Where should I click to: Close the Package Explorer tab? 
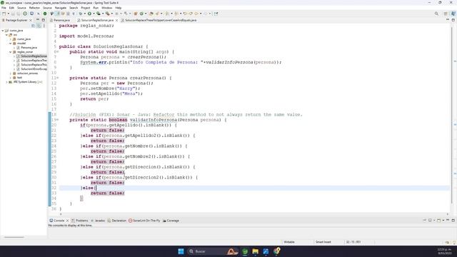[31, 21]
